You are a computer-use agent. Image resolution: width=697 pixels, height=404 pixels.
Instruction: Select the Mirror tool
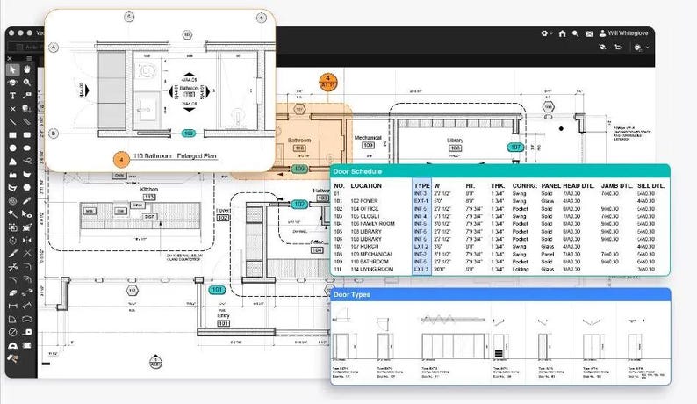(x=27, y=241)
